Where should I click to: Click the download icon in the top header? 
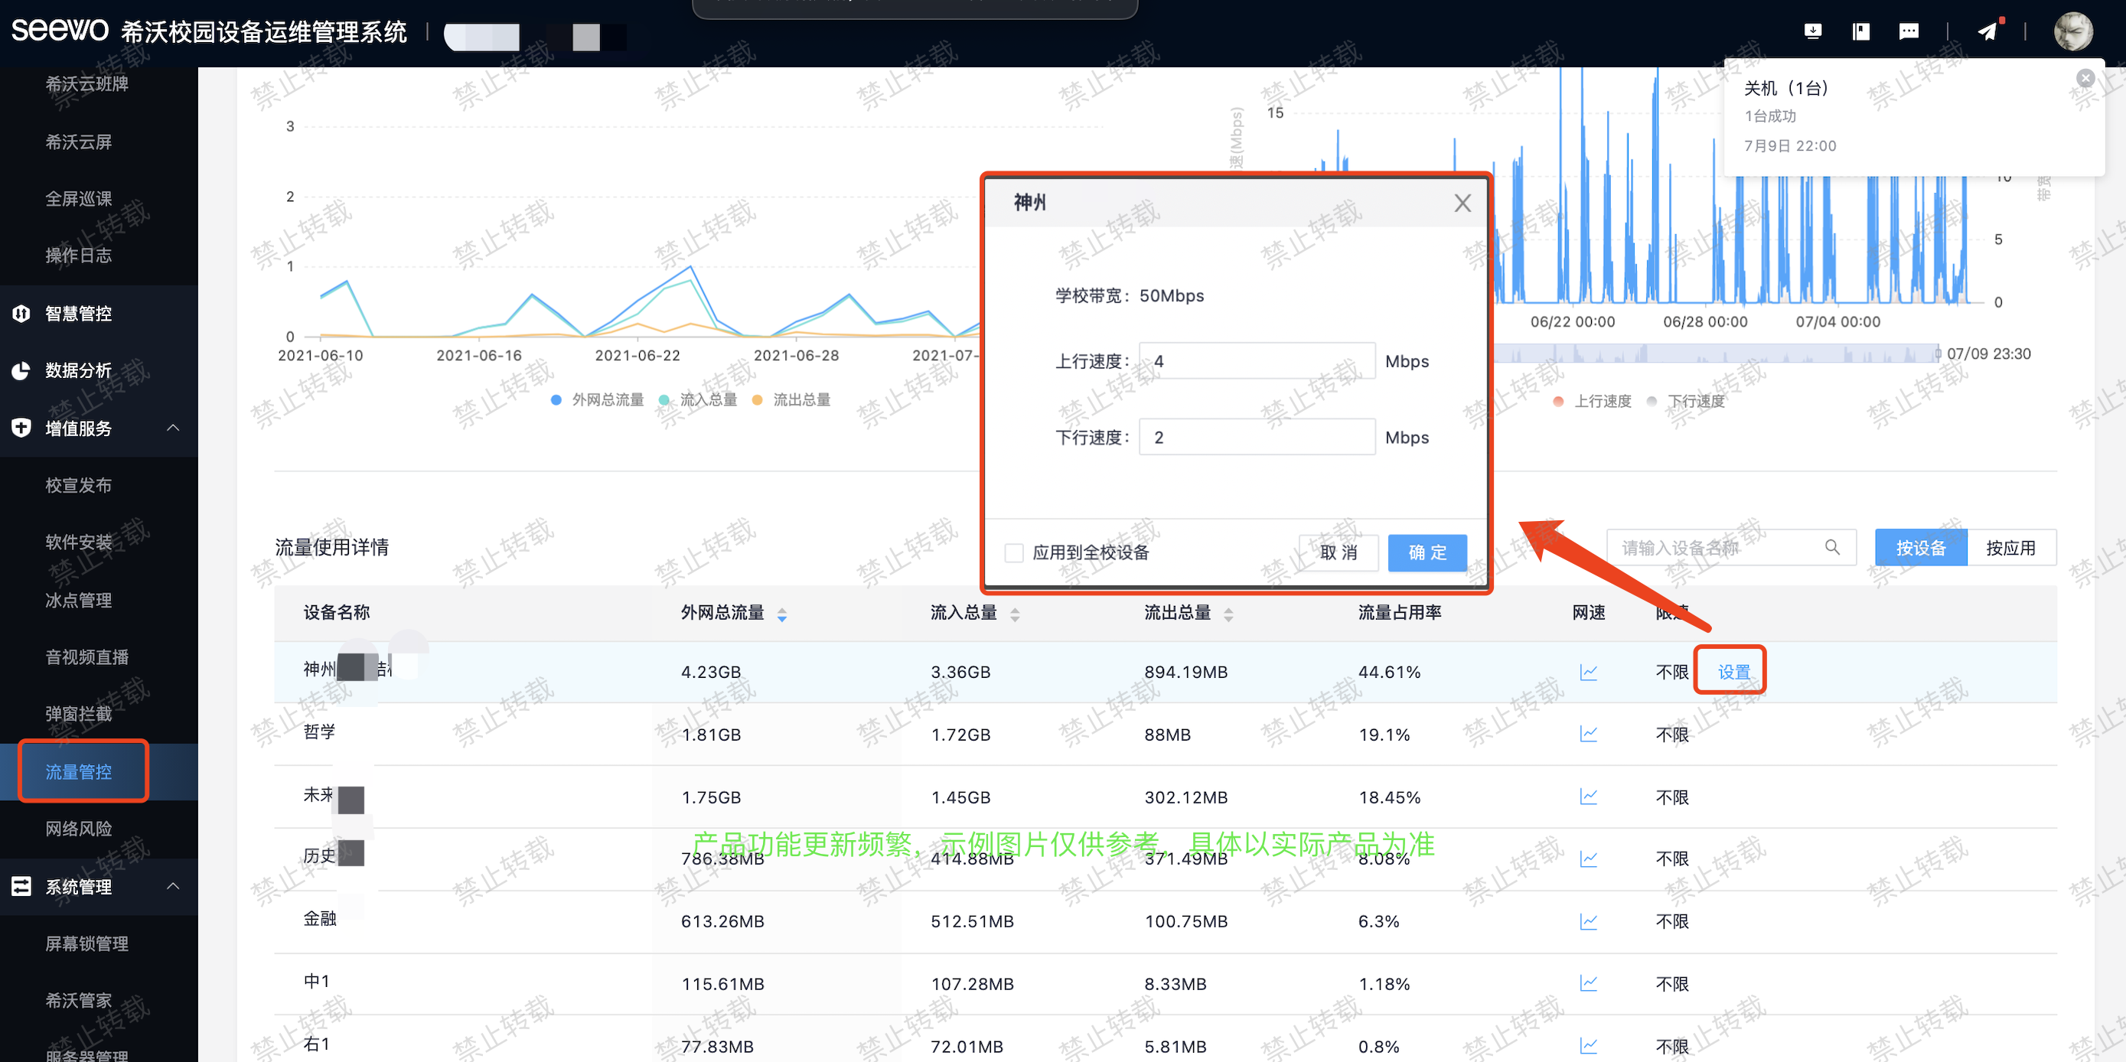1812,31
